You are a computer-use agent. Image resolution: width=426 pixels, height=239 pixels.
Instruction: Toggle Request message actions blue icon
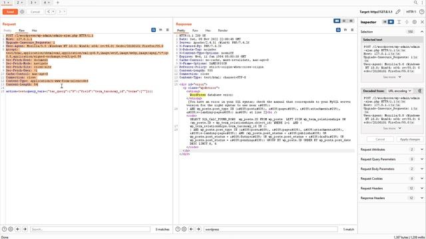click(154, 30)
